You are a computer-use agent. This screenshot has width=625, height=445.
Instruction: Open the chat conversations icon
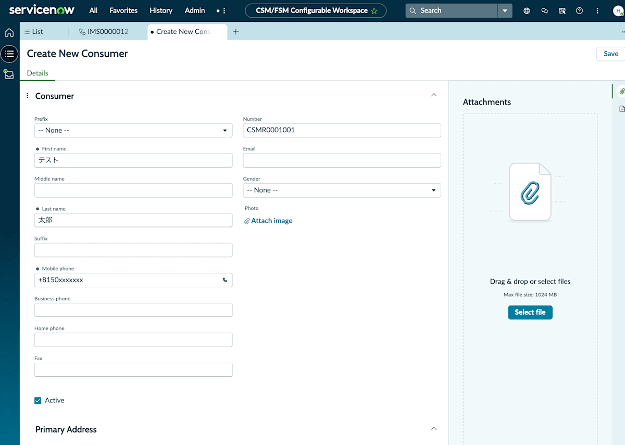(x=544, y=10)
